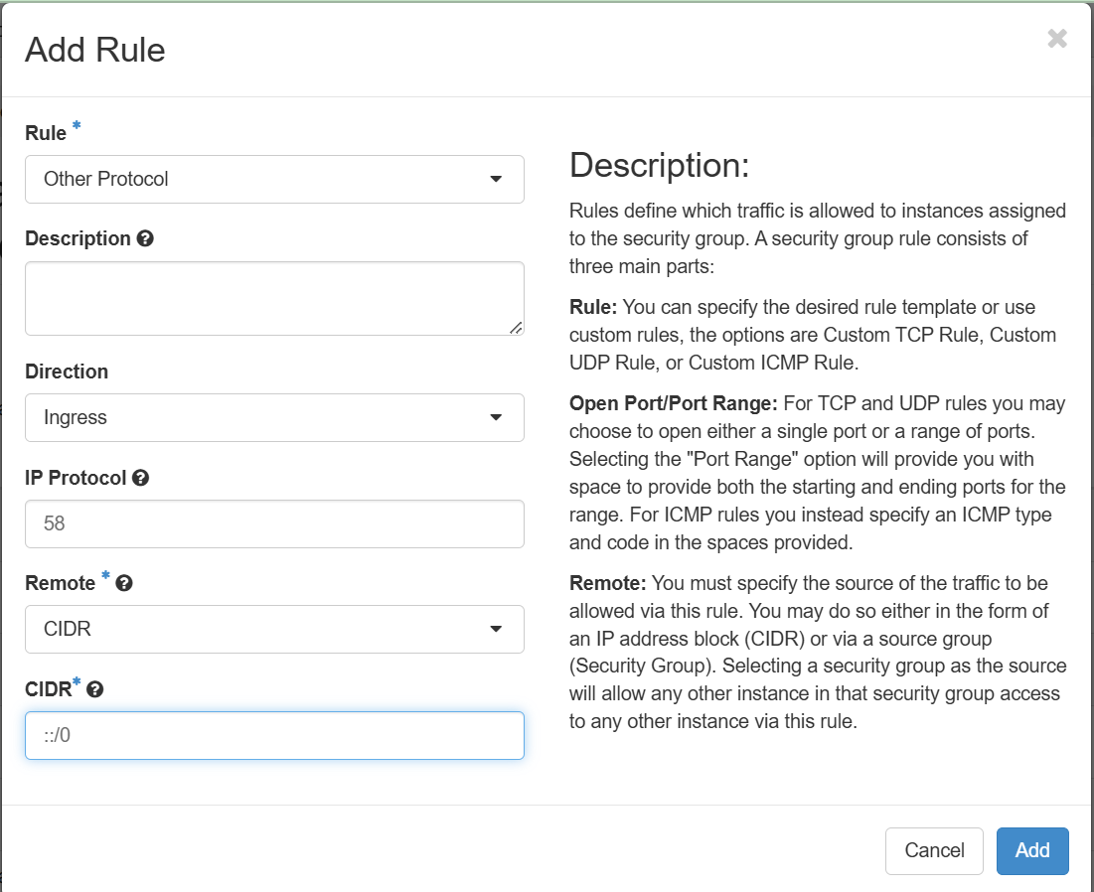This screenshot has width=1094, height=892.
Task: Click the Remote field label text
Action: [x=61, y=584]
